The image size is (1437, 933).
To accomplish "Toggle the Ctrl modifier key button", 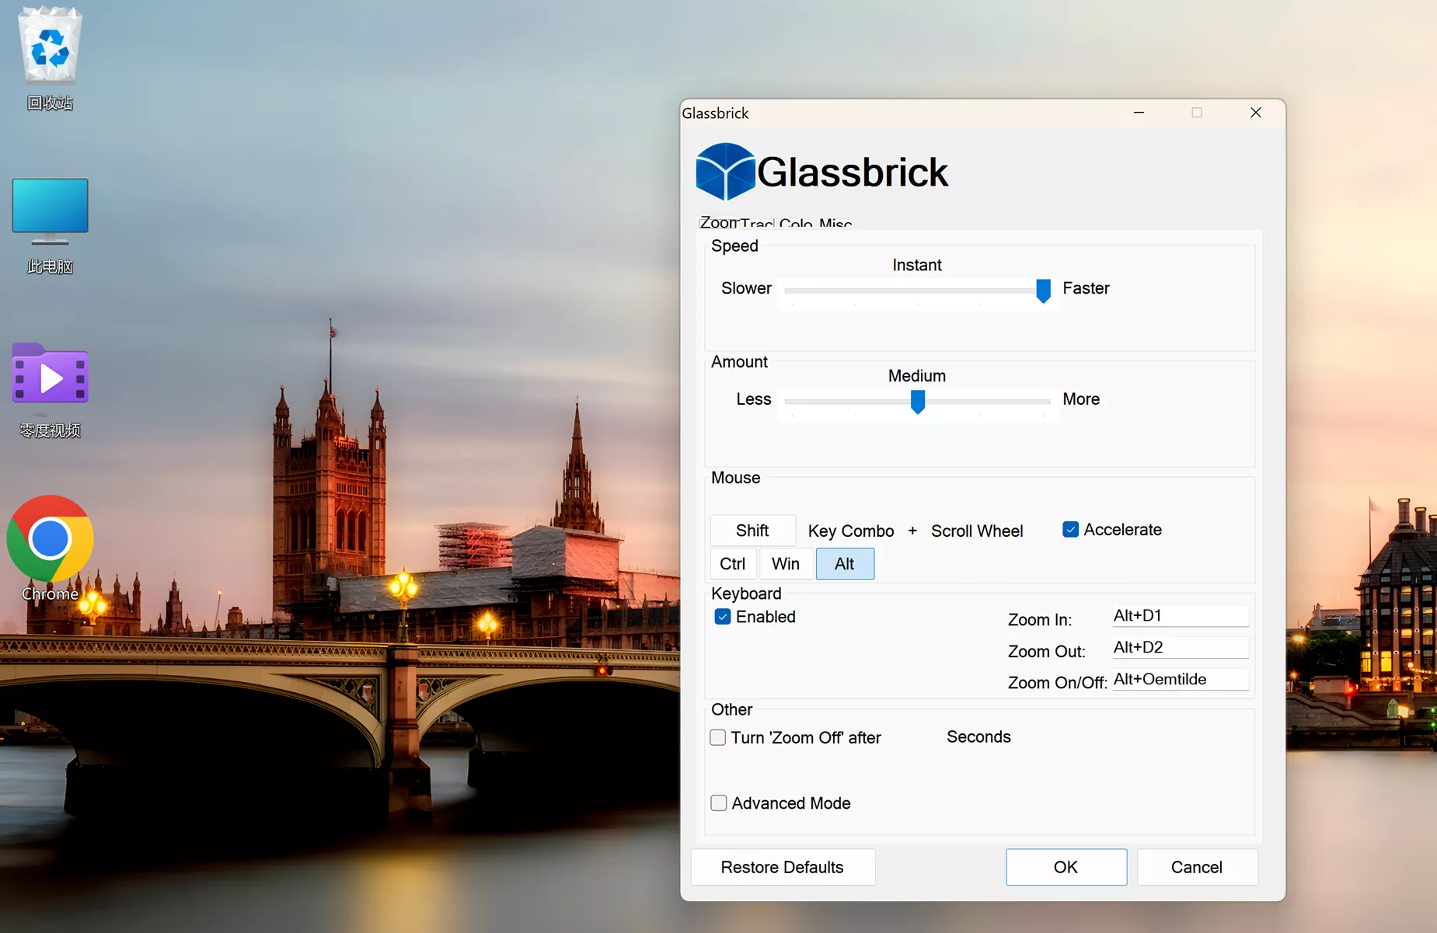I will pyautogui.click(x=733, y=564).
